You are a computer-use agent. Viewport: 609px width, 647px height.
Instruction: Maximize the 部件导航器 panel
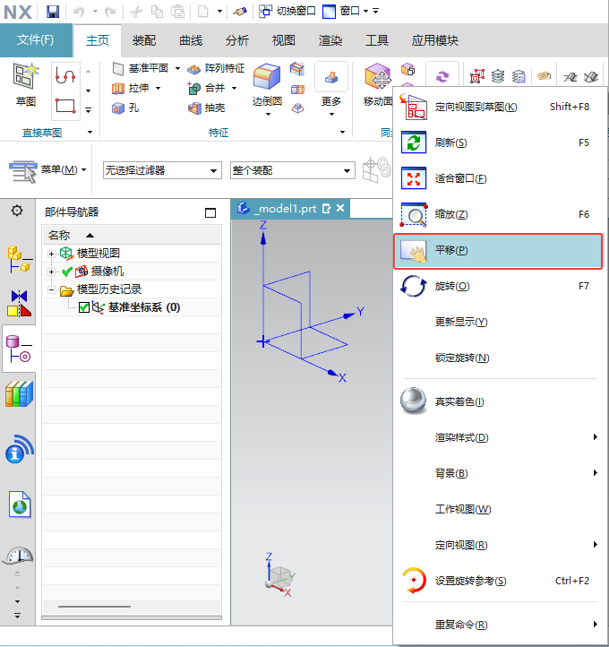(210, 212)
